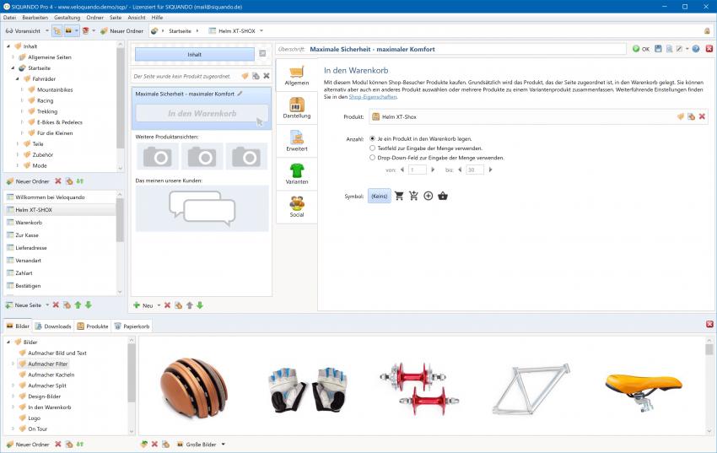Image resolution: width=717 pixels, height=453 pixels.
Task: Choose the shopping cart symbol icon
Action: (x=399, y=196)
